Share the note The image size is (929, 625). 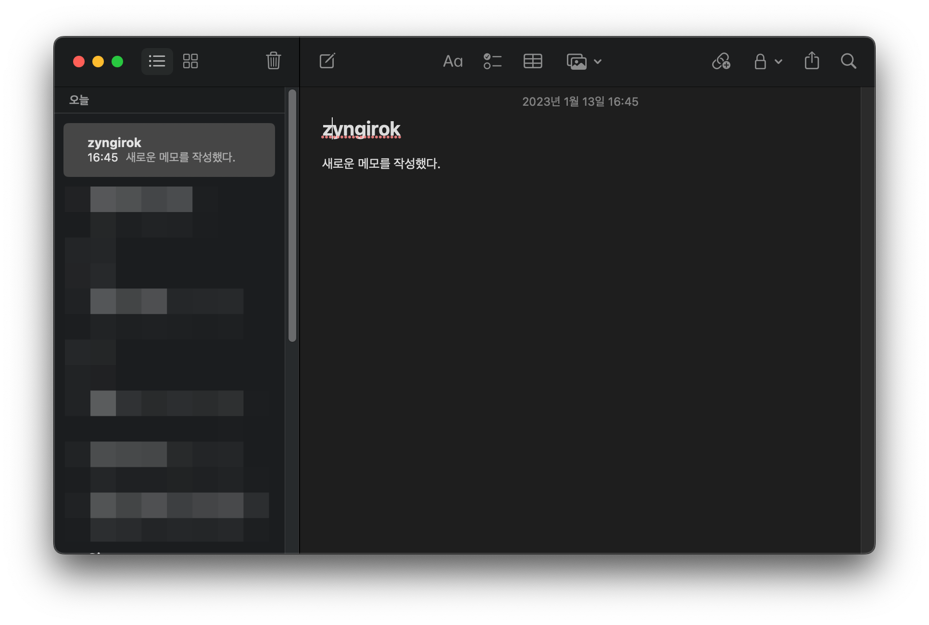tap(812, 61)
